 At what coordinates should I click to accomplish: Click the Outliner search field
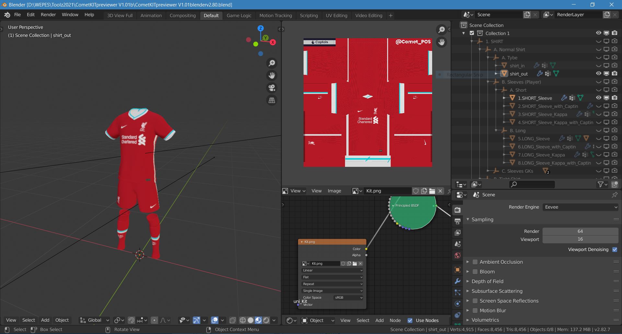tap(531, 184)
